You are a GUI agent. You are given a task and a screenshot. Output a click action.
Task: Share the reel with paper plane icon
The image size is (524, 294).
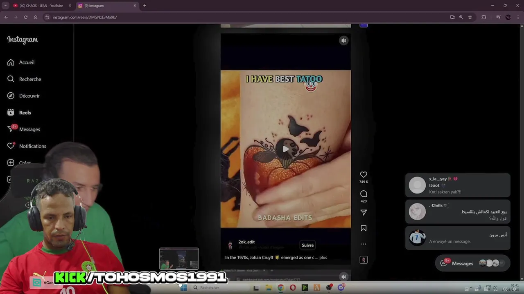click(x=364, y=213)
